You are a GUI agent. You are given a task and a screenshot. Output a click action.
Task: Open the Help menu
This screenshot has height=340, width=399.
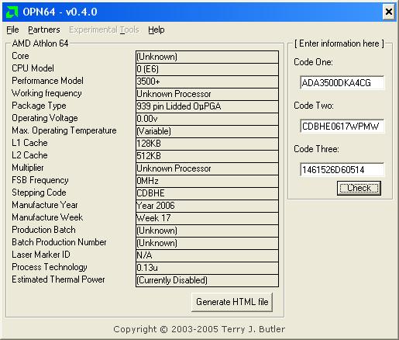click(x=157, y=29)
